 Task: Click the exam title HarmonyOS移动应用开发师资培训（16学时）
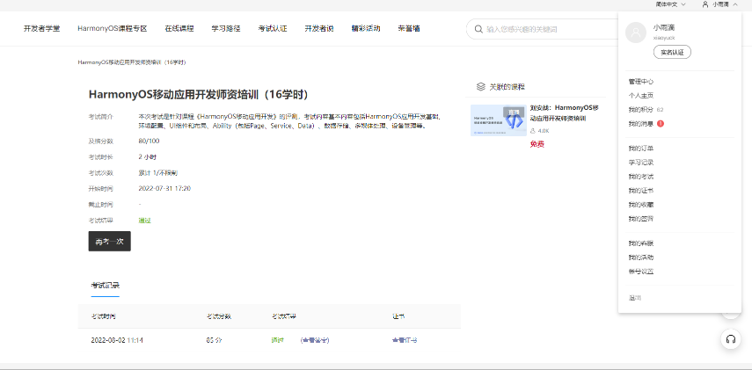point(198,94)
